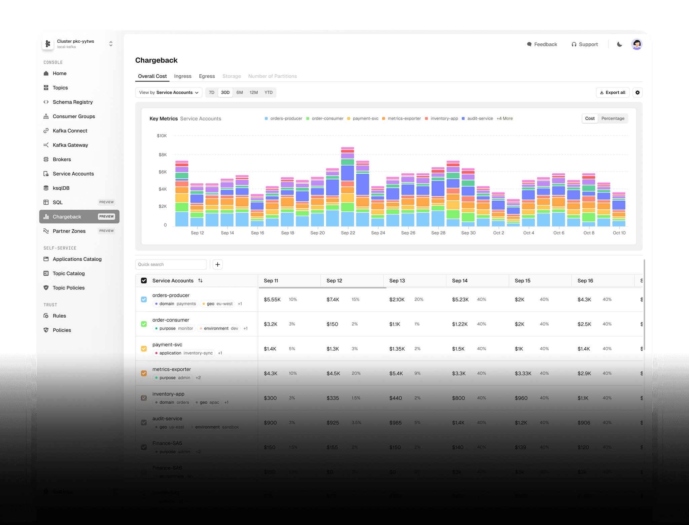The height and width of the screenshot is (525, 689).
Task: Expand +4 More legend items
Action: [x=504, y=118]
